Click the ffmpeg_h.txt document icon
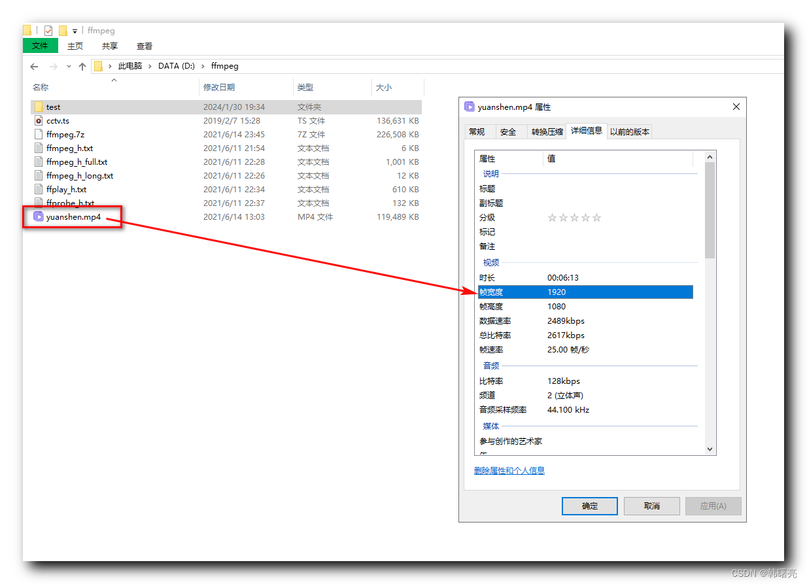Image resolution: width=807 pixels, height=584 pixels. coord(39,148)
